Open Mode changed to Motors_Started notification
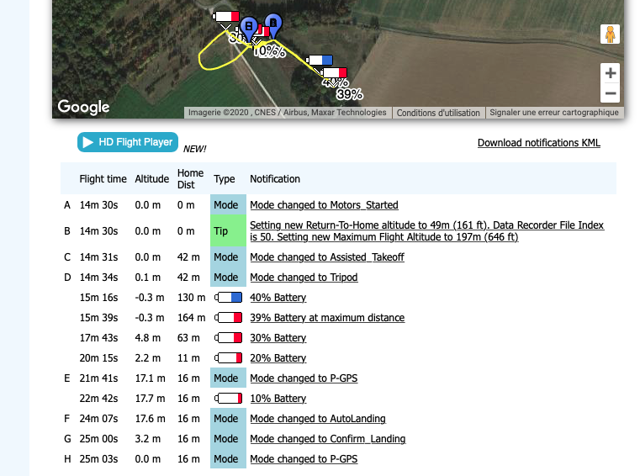This screenshot has height=476, width=640. pos(324,205)
